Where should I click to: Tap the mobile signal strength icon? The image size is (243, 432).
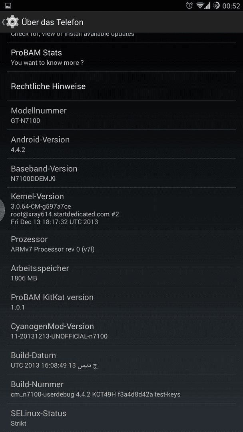tap(207, 6)
